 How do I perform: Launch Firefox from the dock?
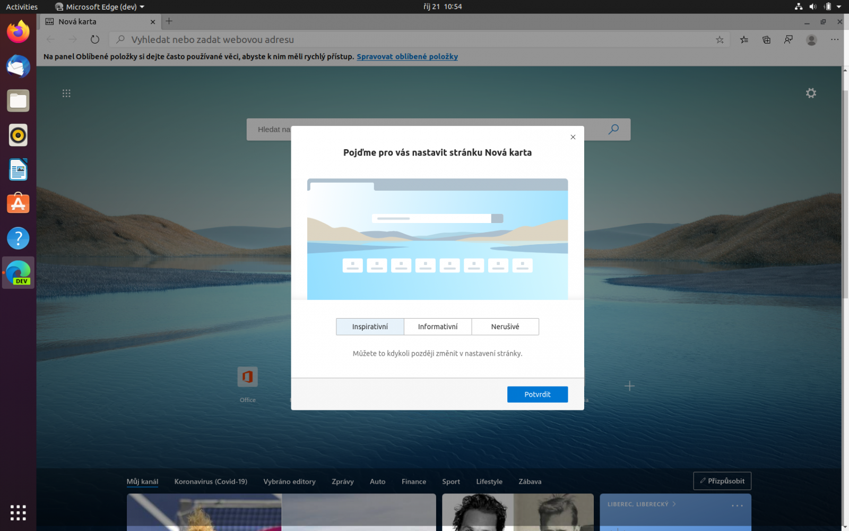[x=18, y=32]
